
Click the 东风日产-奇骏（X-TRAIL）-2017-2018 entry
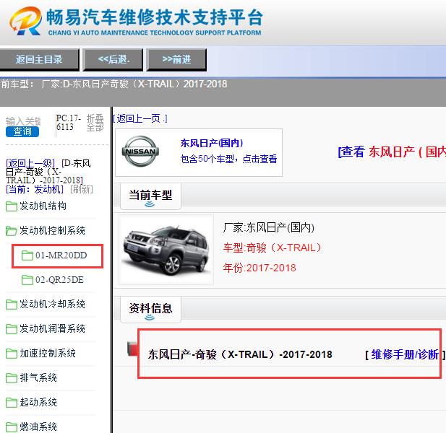pyautogui.click(x=240, y=354)
